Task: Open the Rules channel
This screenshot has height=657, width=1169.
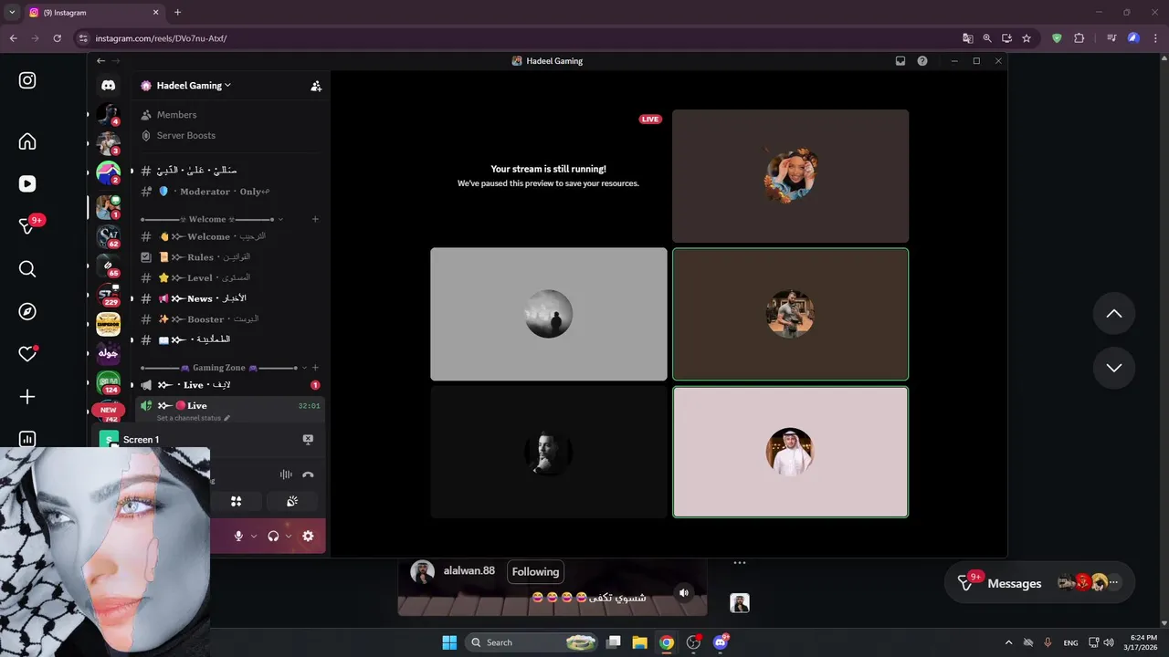Action: pos(230,257)
